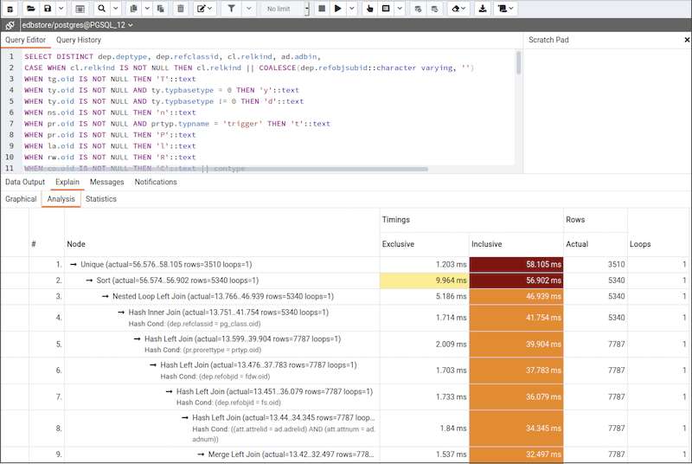Open the save options dropdown arrow
The image size is (692, 464).
(61, 9)
